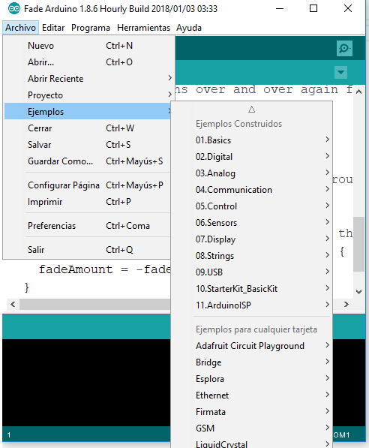Screen dimensions: 369x448
Task: Maximize the Arduino window
Action: click(x=313, y=8)
